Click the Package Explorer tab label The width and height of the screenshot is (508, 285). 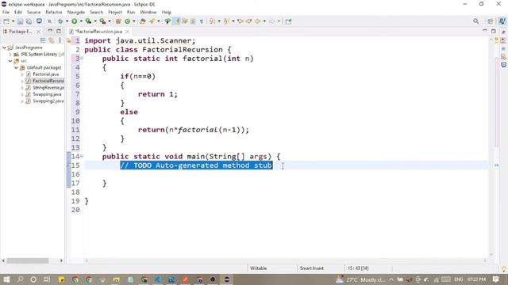click(20, 32)
